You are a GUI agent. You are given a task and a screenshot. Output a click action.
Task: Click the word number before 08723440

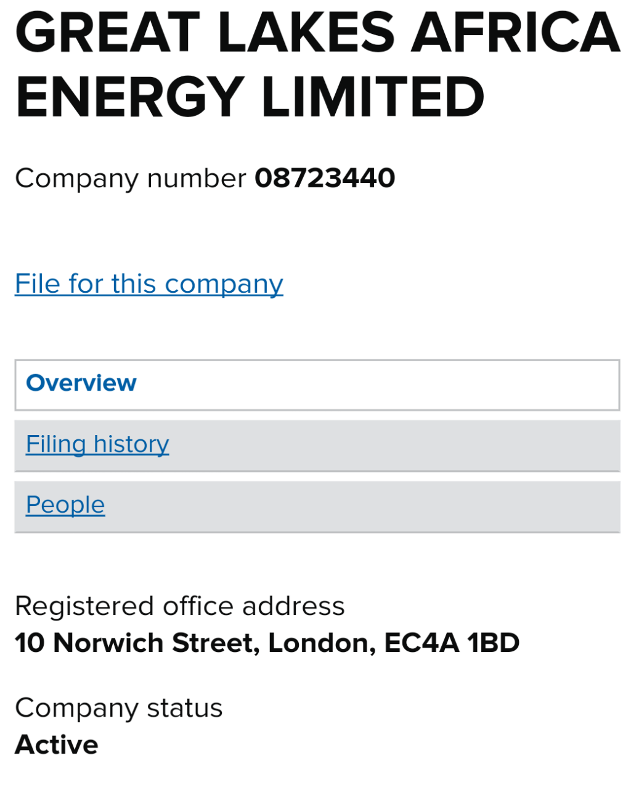pos(197,179)
